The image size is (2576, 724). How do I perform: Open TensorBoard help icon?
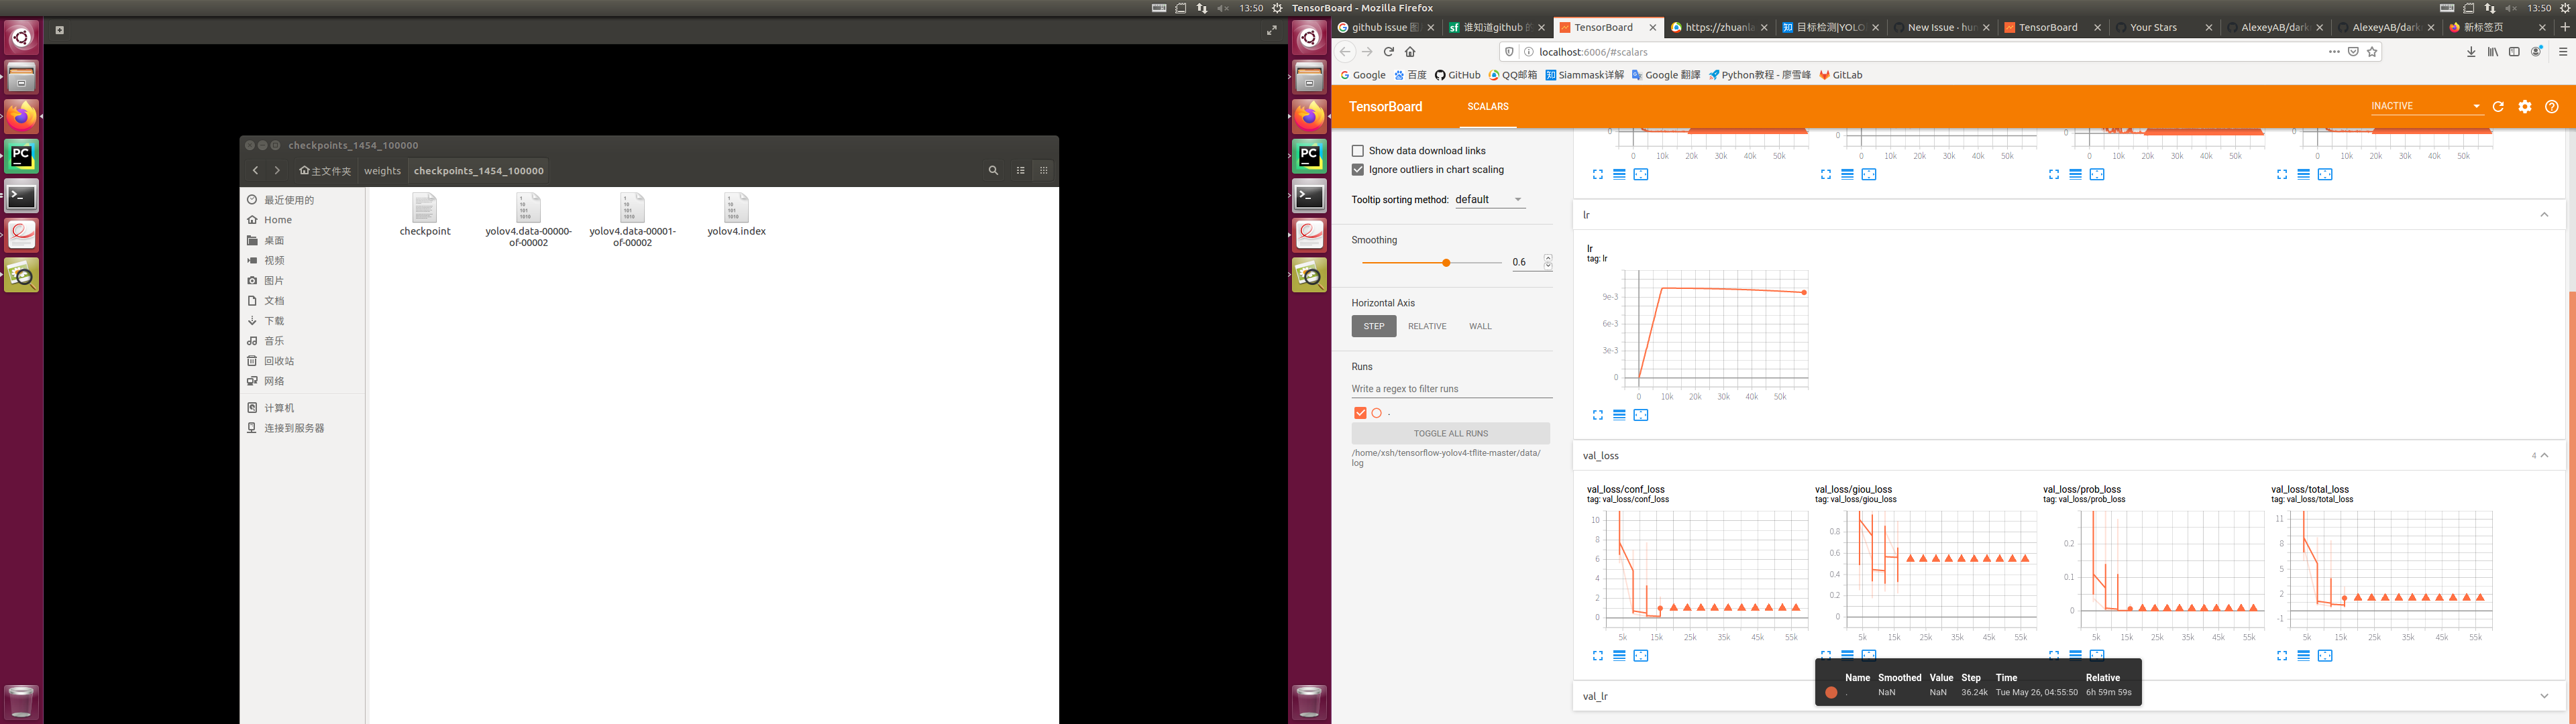(2552, 107)
